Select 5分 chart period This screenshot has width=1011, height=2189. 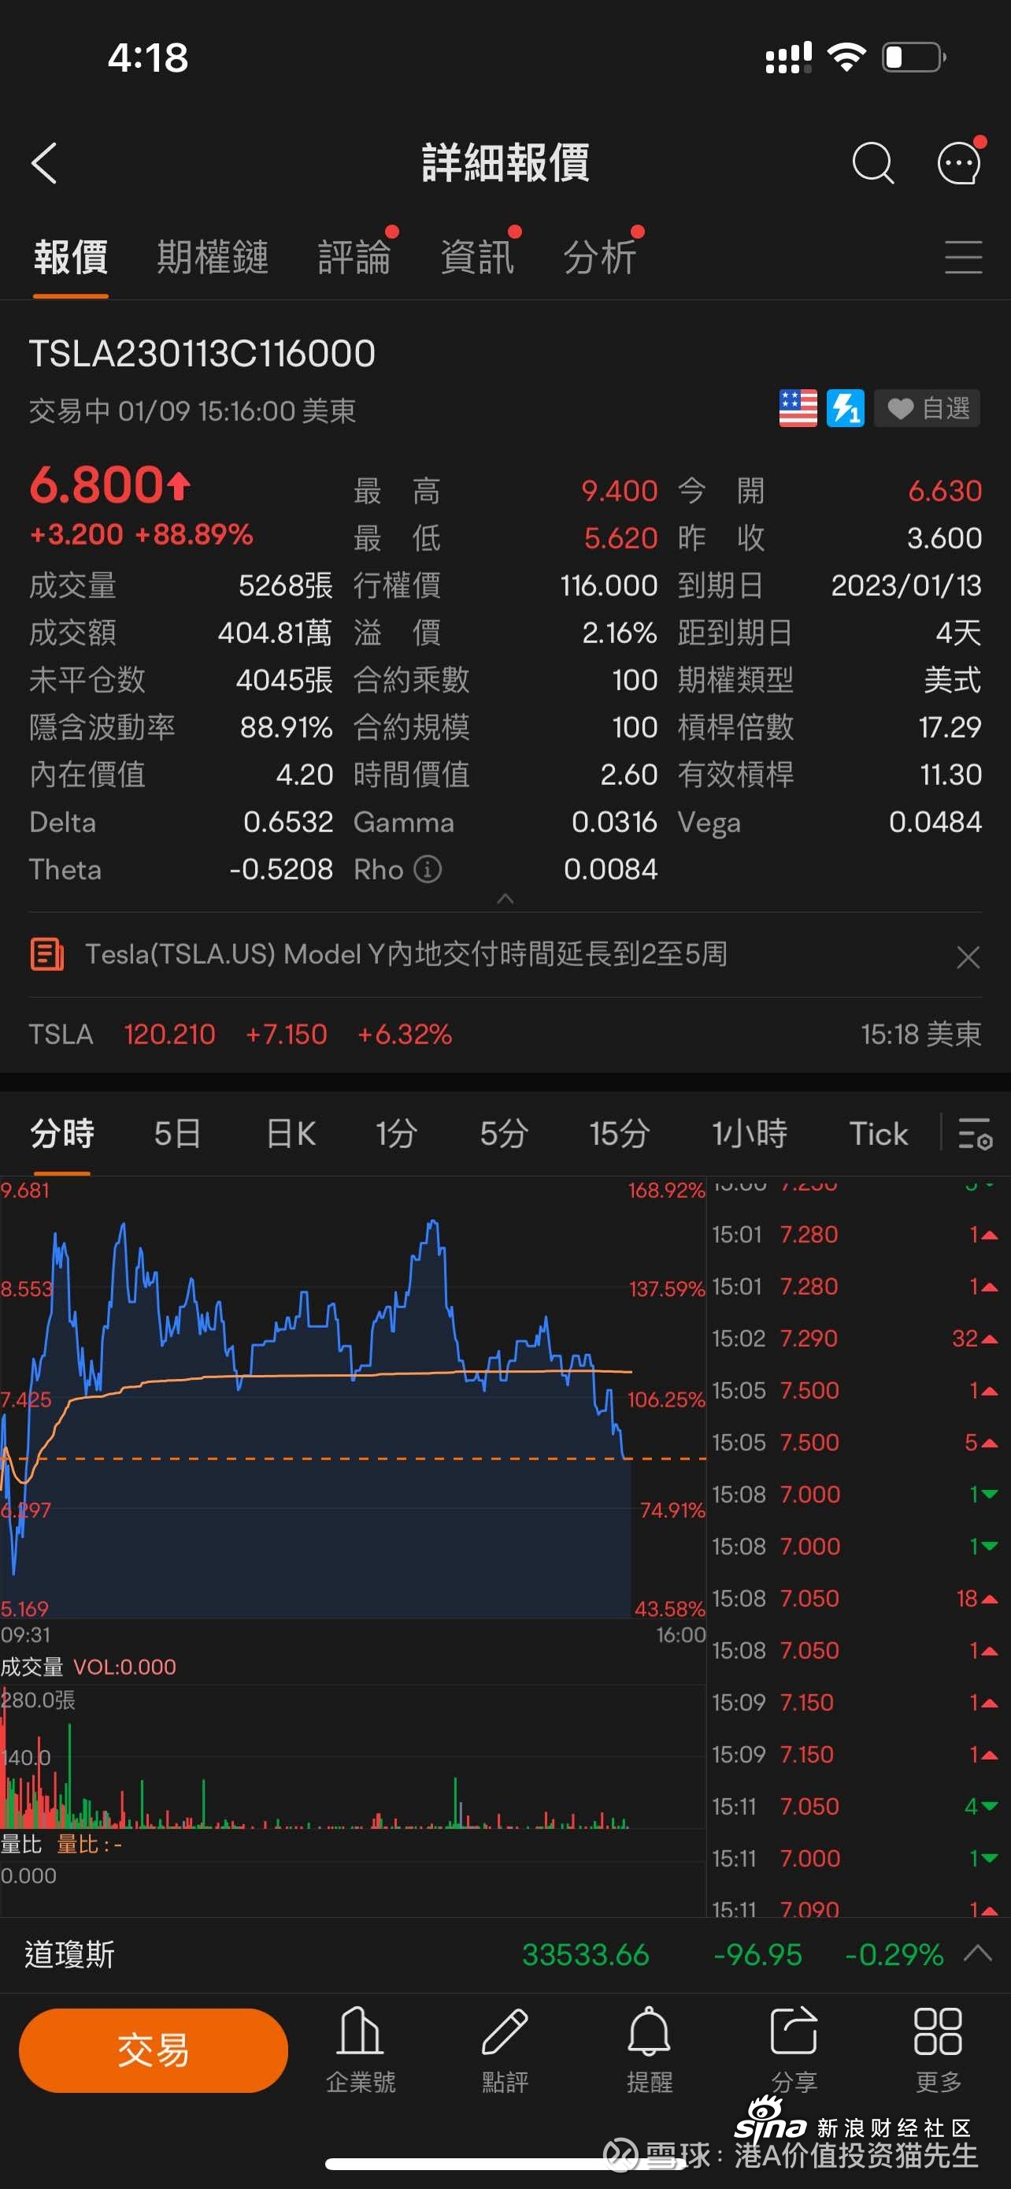click(x=504, y=1134)
